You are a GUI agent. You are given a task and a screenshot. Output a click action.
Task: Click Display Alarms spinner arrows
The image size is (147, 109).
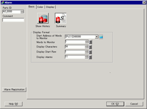tap(87, 57)
